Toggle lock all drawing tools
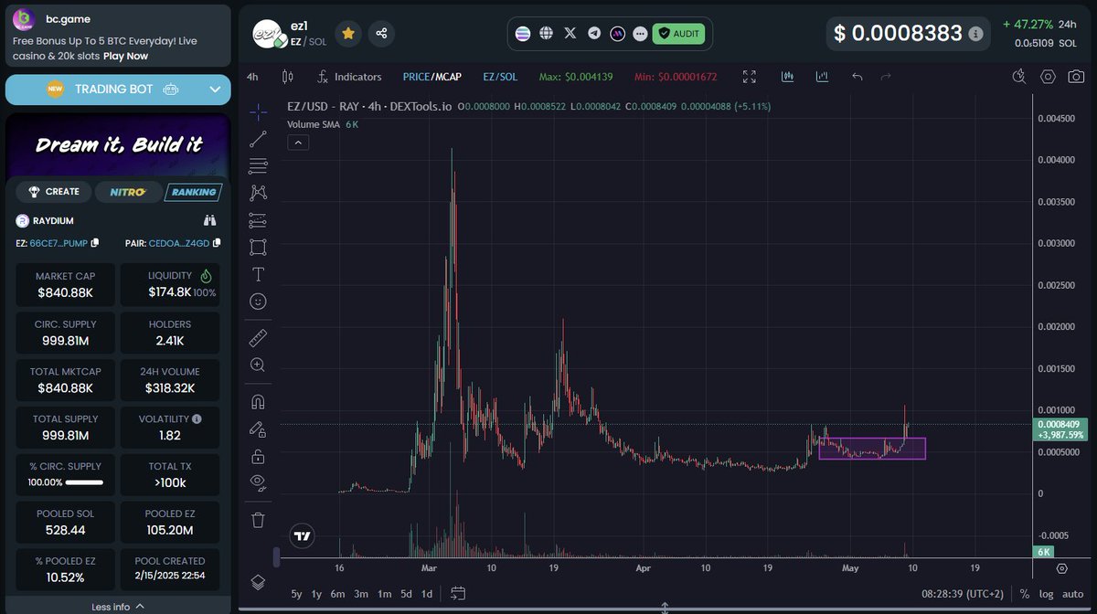The width and height of the screenshot is (1097, 614). [x=258, y=456]
